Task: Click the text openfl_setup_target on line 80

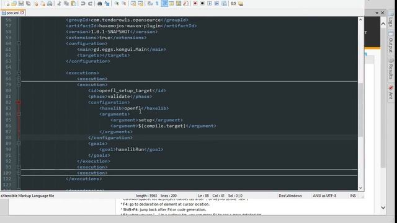Action: tap(125, 90)
